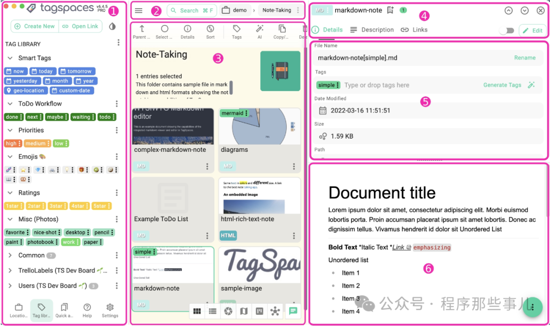Select the yellow 3star rating tag
The image size is (550, 326).
[x=58, y=206]
